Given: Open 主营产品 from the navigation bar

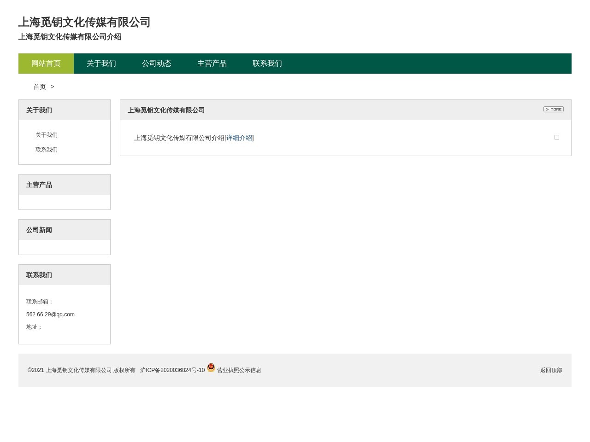Looking at the screenshot, I should (212, 64).
